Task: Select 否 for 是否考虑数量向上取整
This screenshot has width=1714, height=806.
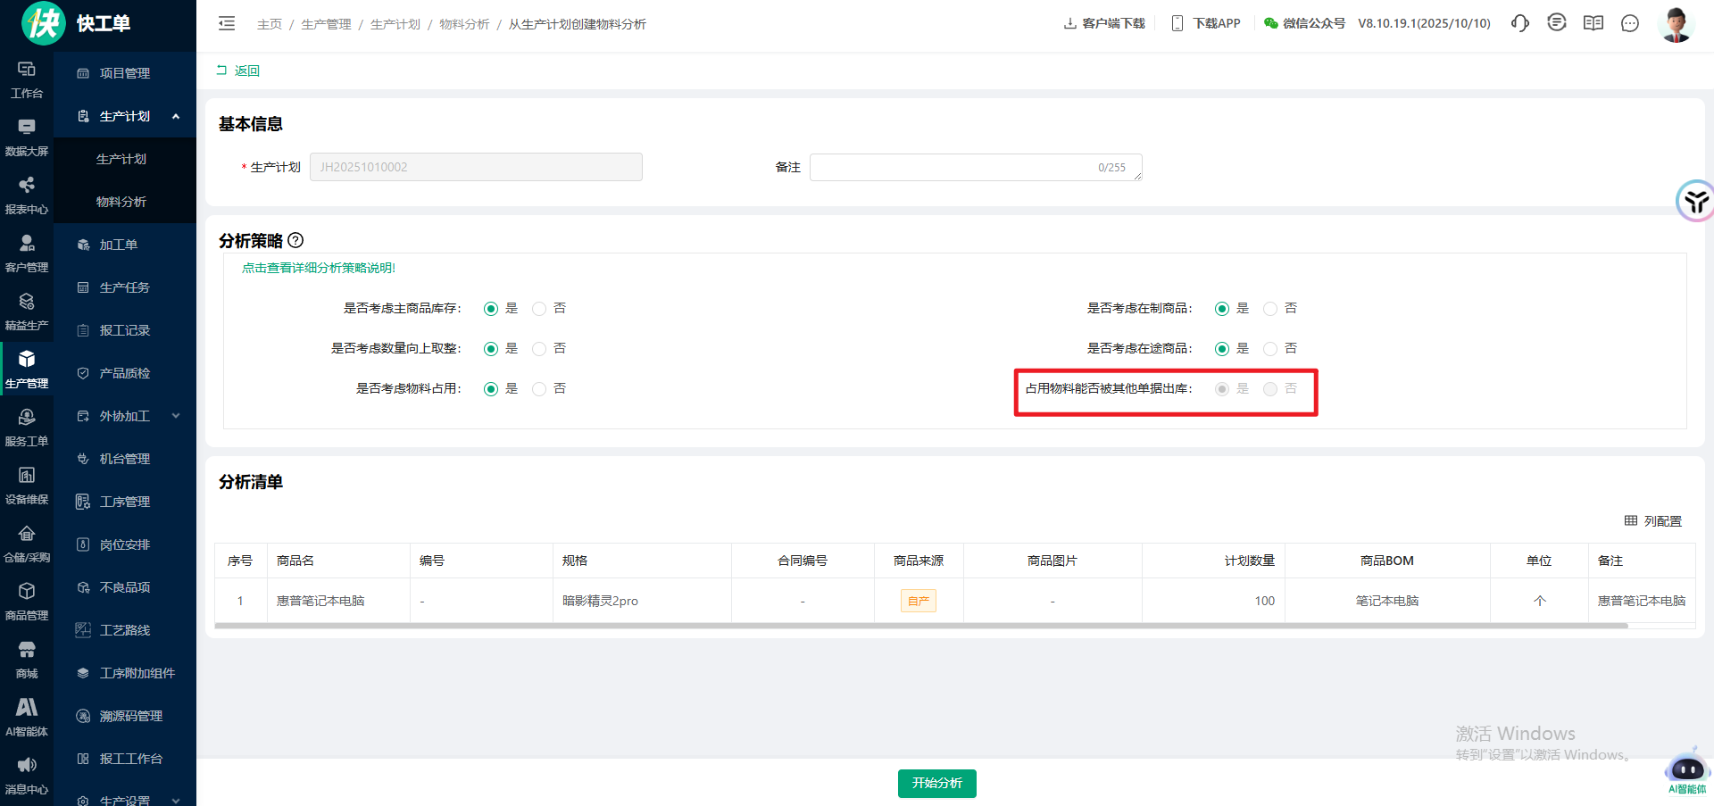Action: click(539, 349)
